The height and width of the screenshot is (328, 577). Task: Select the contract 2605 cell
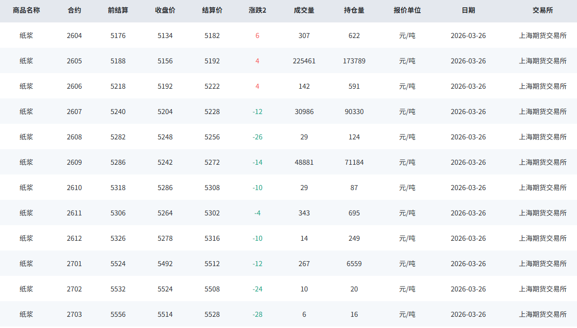[75, 61]
